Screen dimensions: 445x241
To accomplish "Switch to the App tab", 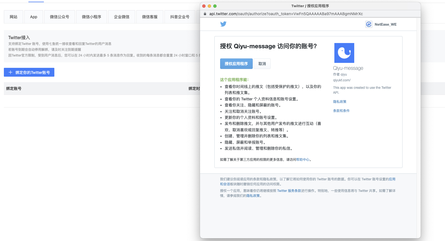I will click(34, 17).
